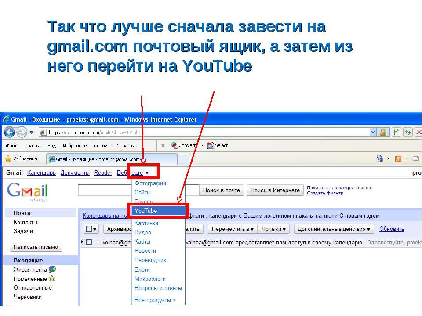
Task: Select Новости in the dropdown menu
Action: coord(146,251)
